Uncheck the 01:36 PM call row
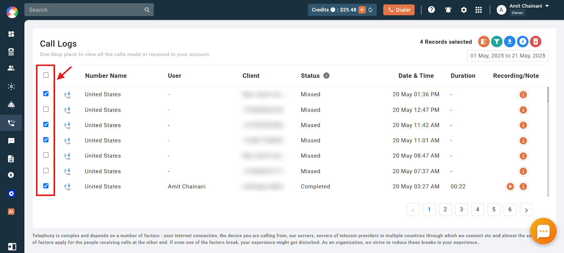This screenshot has width=564, height=253. point(46,94)
